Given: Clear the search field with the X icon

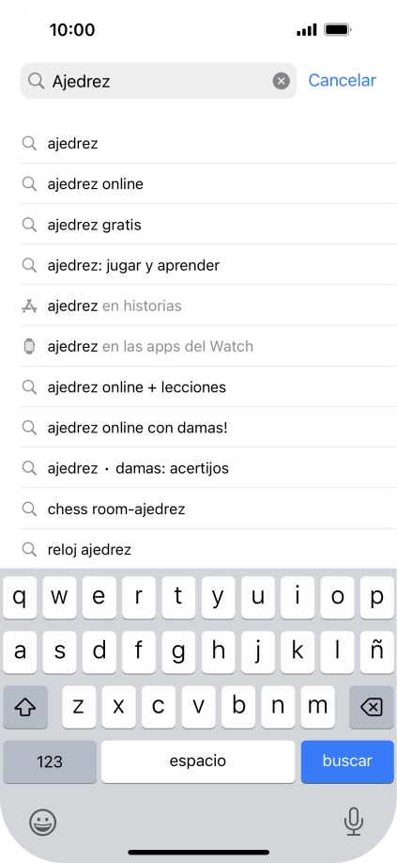Looking at the screenshot, I should click(x=282, y=82).
